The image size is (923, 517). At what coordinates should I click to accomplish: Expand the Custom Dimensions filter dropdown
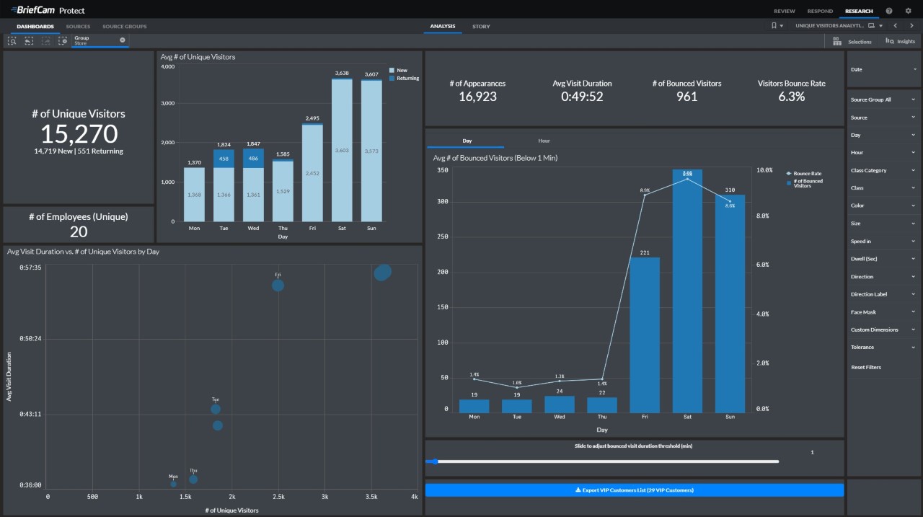click(882, 330)
